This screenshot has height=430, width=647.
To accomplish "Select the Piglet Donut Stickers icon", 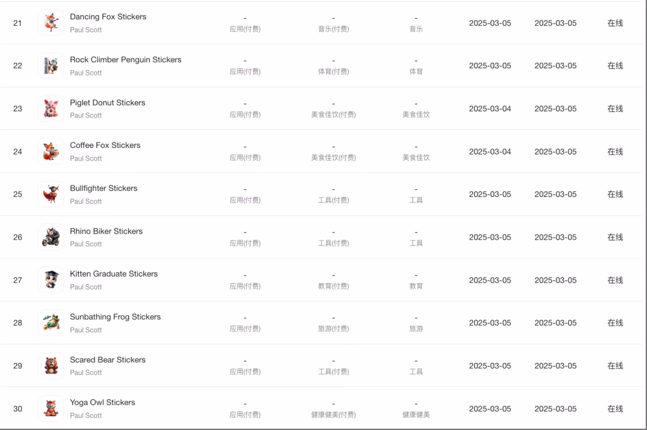I will pos(51,108).
